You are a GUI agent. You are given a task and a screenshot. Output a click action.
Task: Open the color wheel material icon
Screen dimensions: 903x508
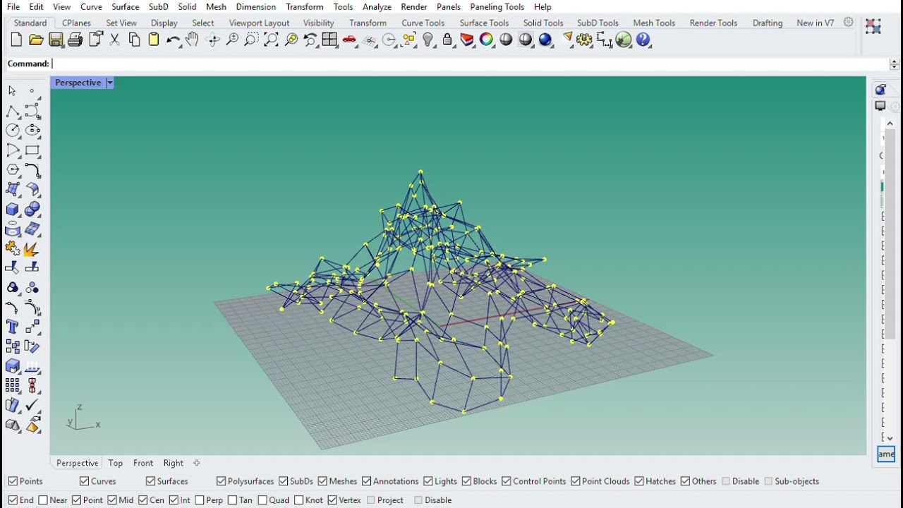pyautogui.click(x=486, y=40)
